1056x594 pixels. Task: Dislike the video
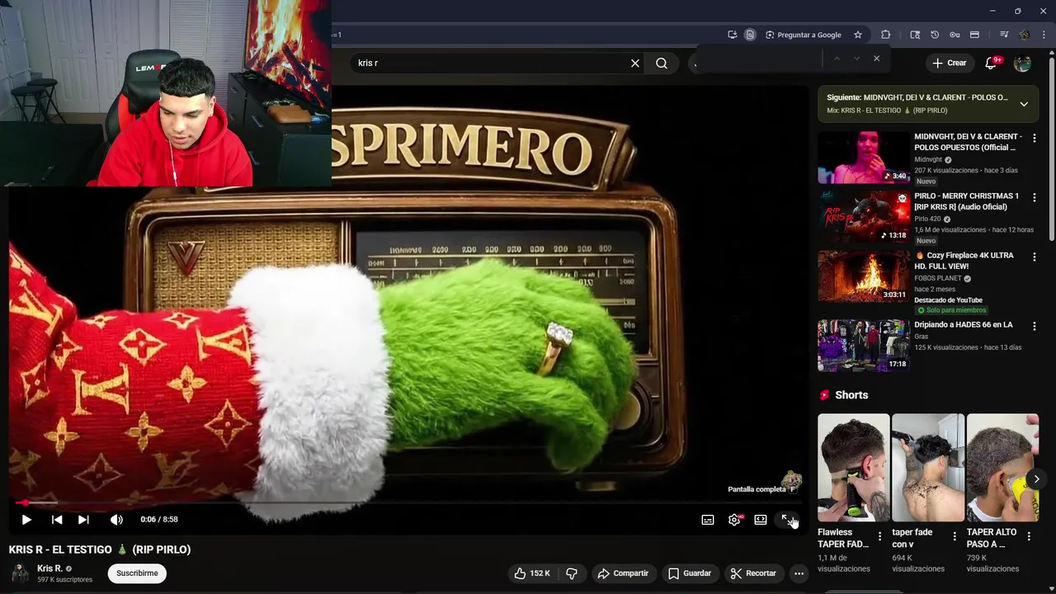pyautogui.click(x=571, y=573)
